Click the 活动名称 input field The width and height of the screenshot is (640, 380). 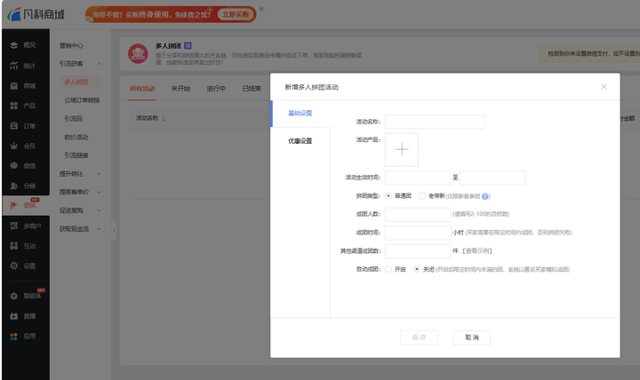point(435,122)
